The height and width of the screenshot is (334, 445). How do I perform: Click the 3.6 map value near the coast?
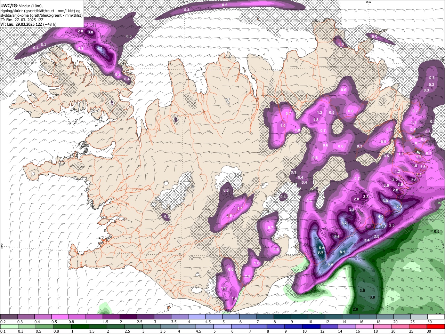(337, 237)
